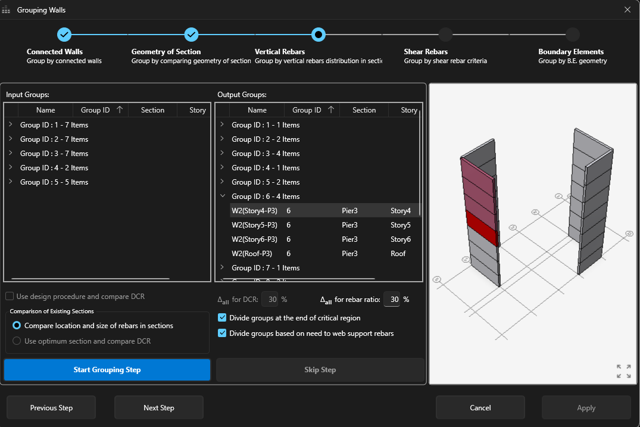This screenshot has height=427, width=640.
Task: Enable Use design procedure and compare DCR
Action: click(10, 297)
